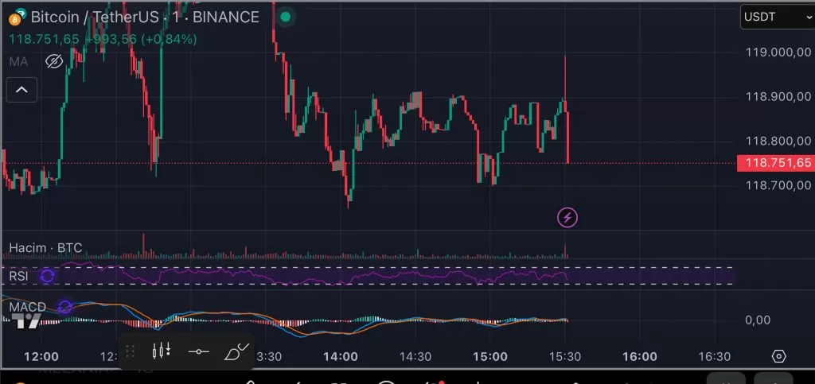Toggle MA indicator visibility eye icon
The height and width of the screenshot is (384, 815).
pyautogui.click(x=54, y=61)
